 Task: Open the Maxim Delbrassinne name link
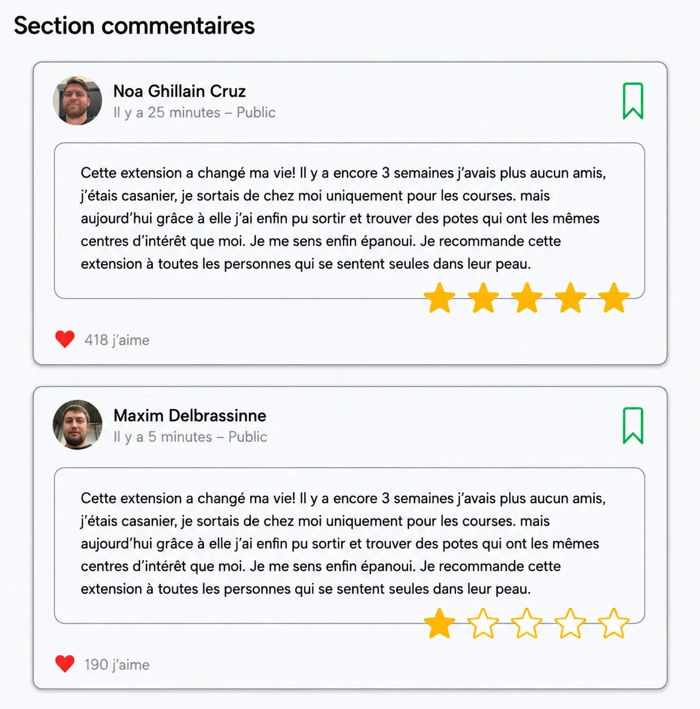coord(190,415)
